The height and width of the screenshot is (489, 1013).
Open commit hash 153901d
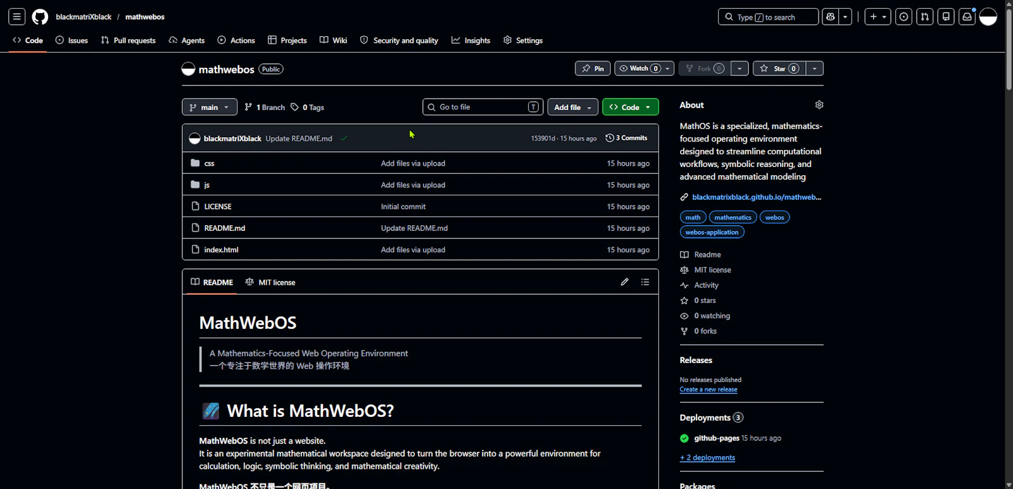click(543, 139)
